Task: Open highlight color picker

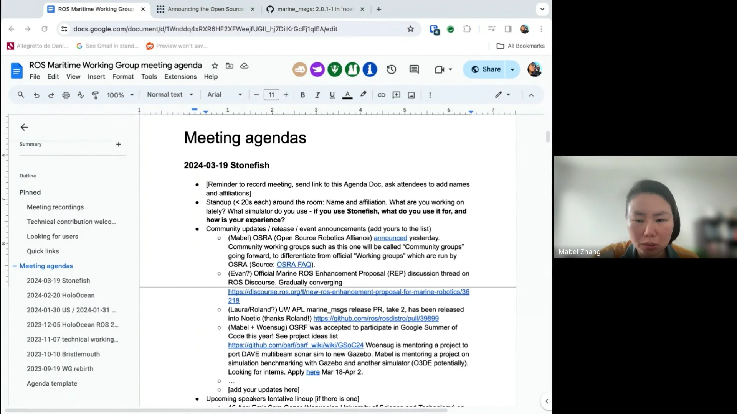Action: (x=363, y=95)
